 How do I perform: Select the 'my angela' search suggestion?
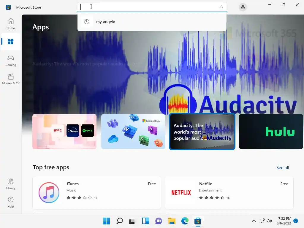pos(152,22)
